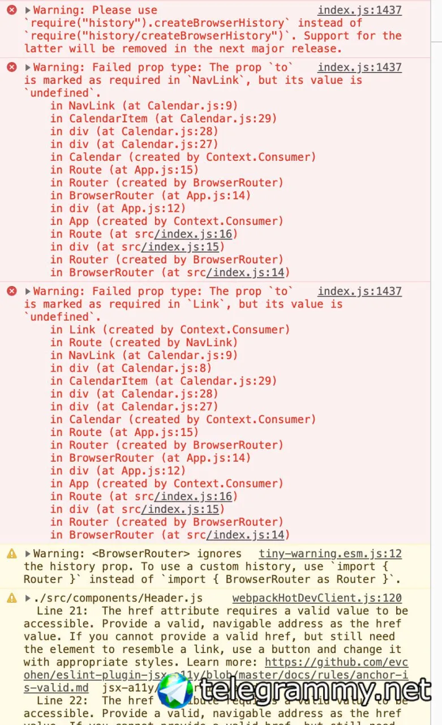
Task: Open index.js:1437 source link of createBrowserHistory warning
Action: (359, 10)
